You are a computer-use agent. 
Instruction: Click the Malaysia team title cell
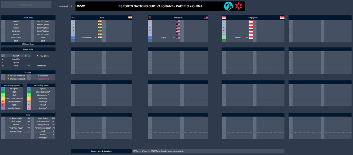[178, 18]
